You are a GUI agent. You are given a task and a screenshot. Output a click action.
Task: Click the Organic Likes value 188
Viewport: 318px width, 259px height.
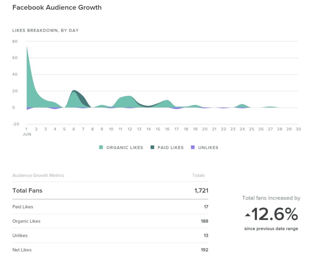click(x=204, y=221)
